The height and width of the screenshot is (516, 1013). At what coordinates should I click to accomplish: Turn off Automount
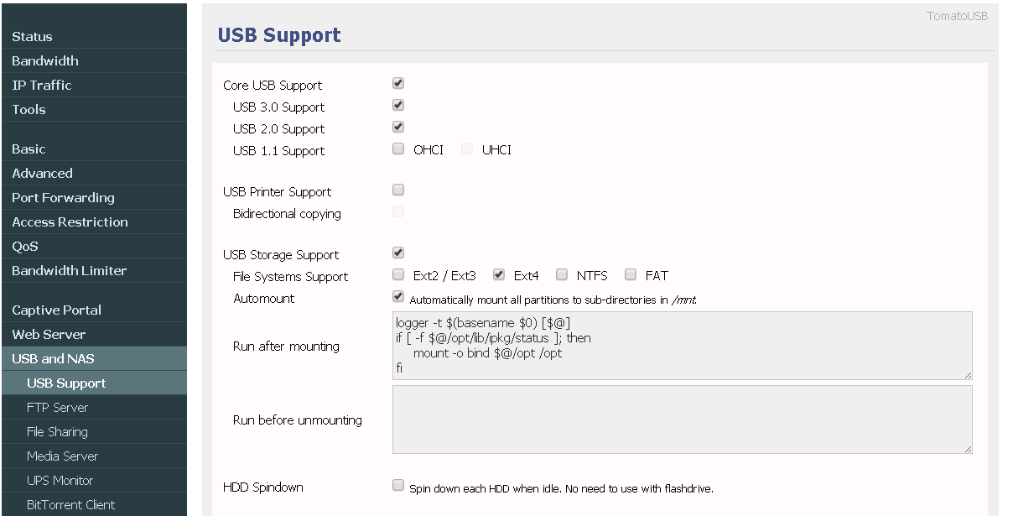[397, 296]
